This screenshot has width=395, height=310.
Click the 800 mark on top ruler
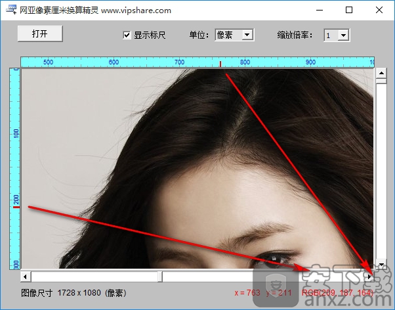pos(245,62)
